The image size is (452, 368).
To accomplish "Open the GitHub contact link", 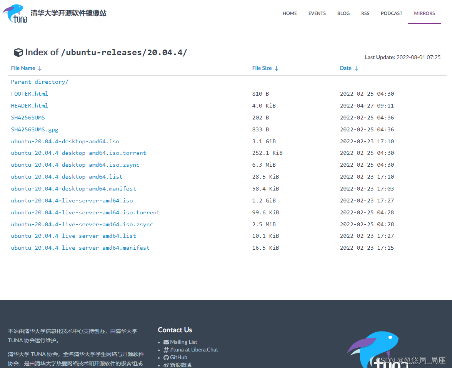I will click(x=178, y=358).
